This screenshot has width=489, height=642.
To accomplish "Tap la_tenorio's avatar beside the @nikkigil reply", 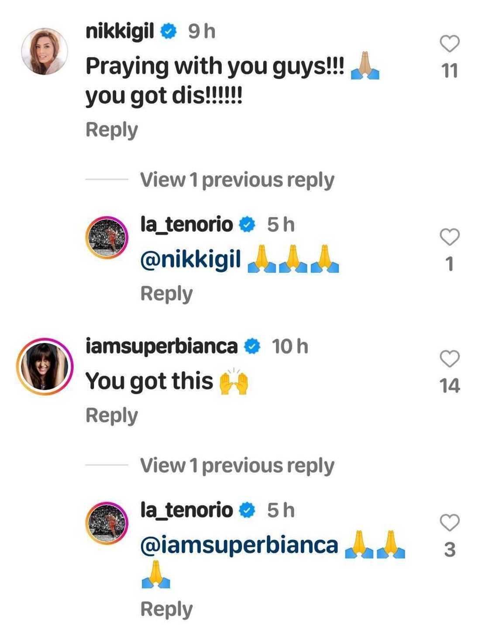I will pyautogui.click(x=107, y=237).
